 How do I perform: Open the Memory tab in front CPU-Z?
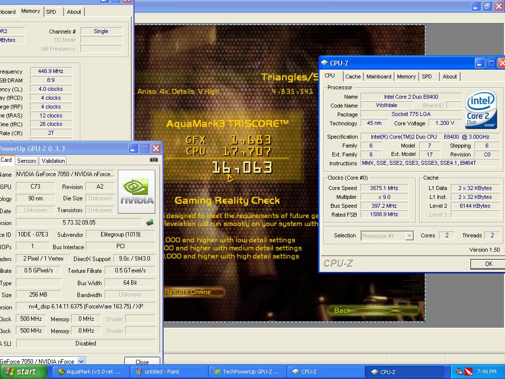pyautogui.click(x=406, y=76)
